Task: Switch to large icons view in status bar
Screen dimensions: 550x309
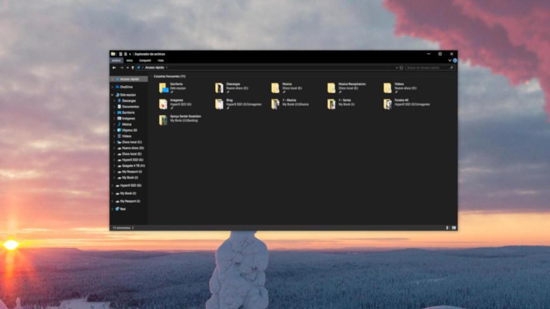Action: (454, 227)
